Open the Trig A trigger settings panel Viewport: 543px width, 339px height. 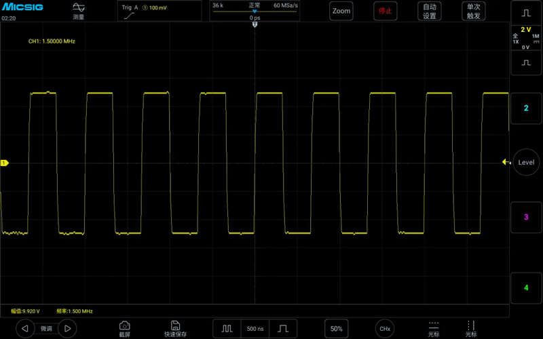pyautogui.click(x=160, y=11)
